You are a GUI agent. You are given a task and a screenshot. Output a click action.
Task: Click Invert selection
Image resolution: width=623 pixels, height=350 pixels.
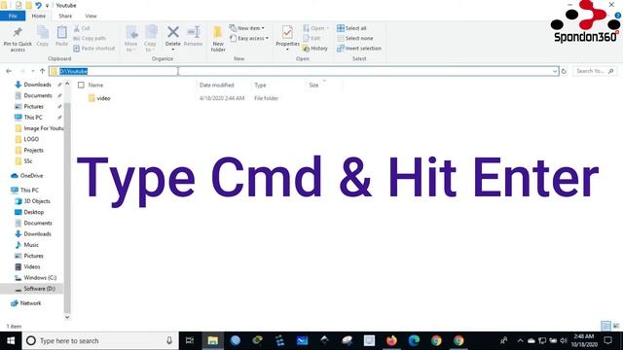point(359,48)
